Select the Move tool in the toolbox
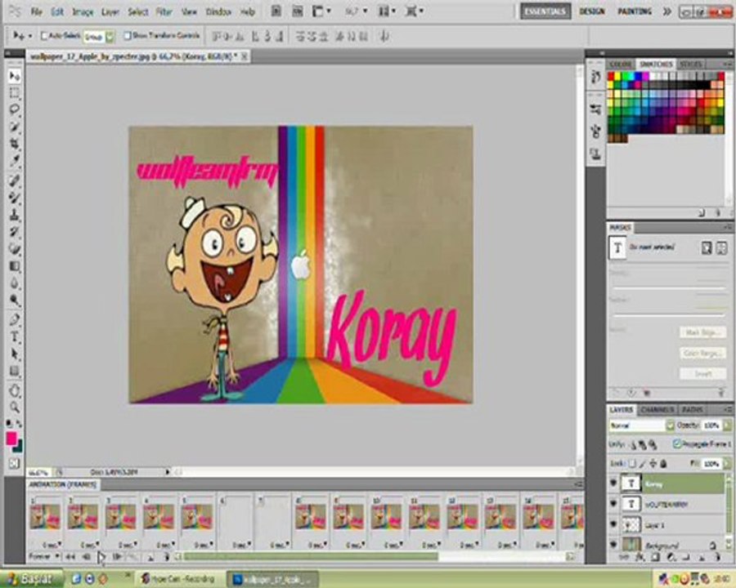Screen dimensions: 736x588 pos(15,76)
